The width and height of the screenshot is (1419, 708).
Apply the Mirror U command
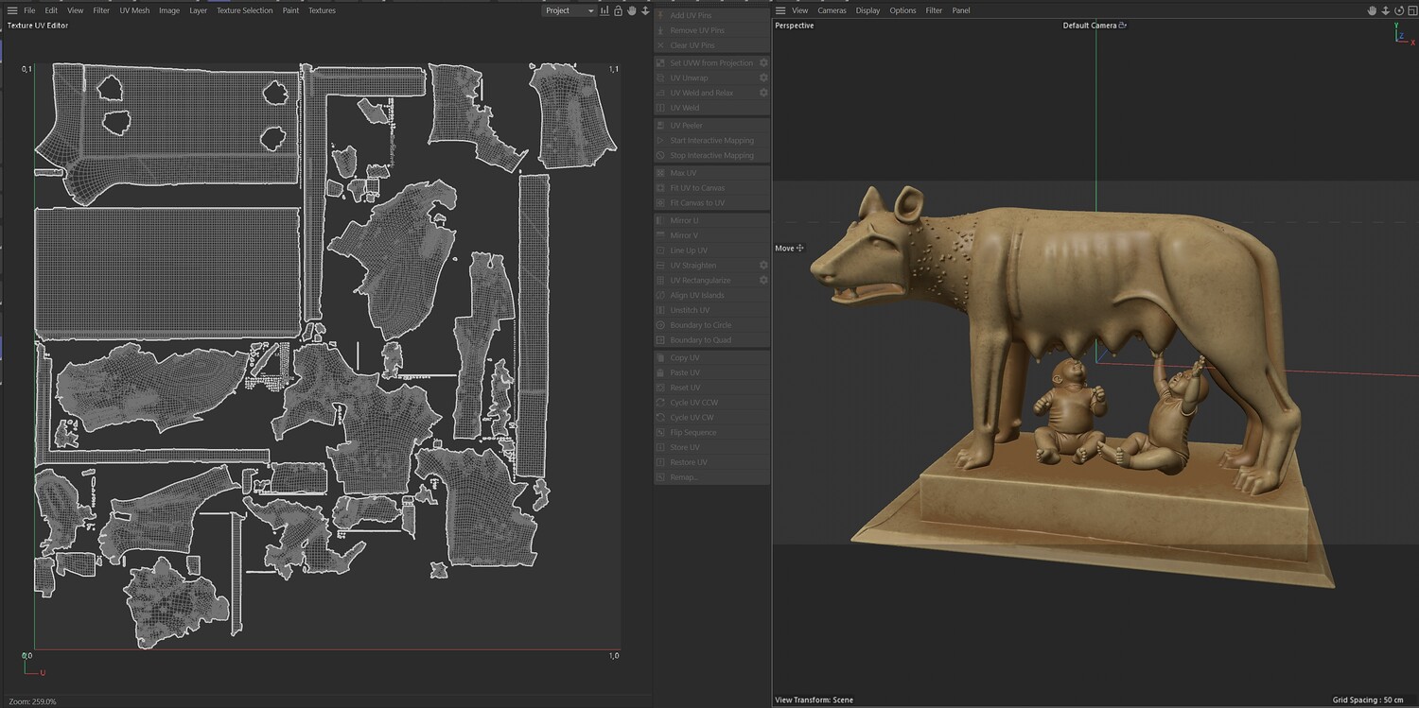point(711,220)
